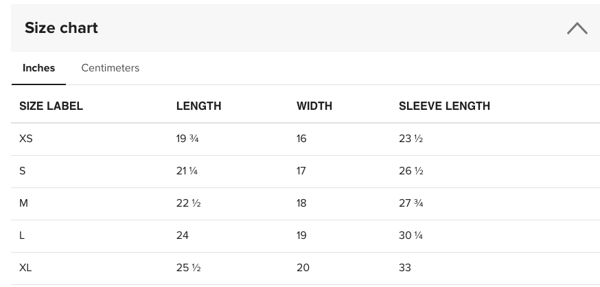Select the S size row label
Viewport: 600px width, 287px height.
coord(22,171)
